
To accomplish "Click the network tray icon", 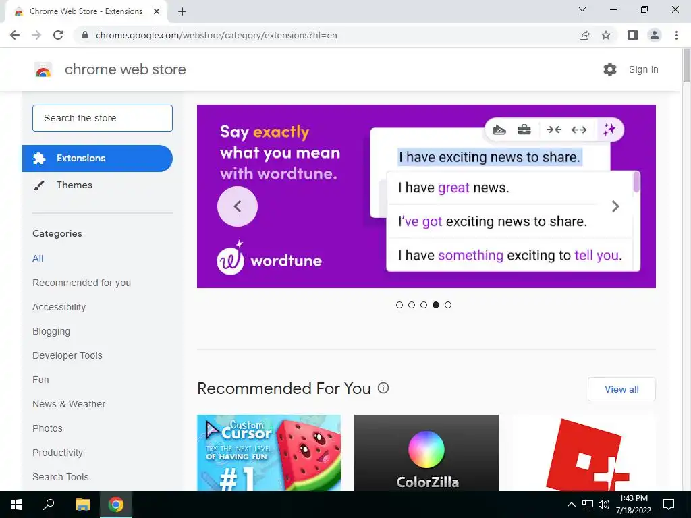I will pyautogui.click(x=588, y=505).
